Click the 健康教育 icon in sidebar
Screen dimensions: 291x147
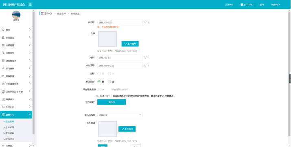pos(3,76)
